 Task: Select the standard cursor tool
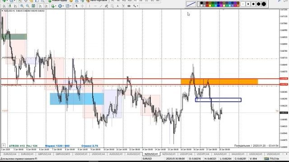coord(76,6)
